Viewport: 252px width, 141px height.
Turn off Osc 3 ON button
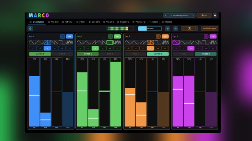(x=165, y=37)
